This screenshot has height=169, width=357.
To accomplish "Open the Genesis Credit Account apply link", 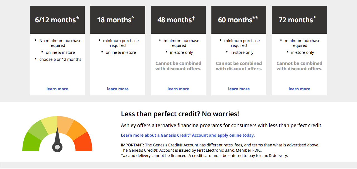I will coord(188,135).
